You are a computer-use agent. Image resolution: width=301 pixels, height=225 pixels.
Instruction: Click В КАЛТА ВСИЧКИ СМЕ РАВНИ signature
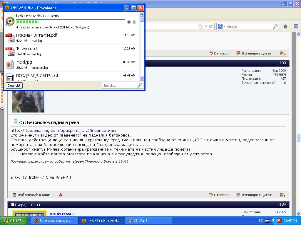(x=41, y=177)
